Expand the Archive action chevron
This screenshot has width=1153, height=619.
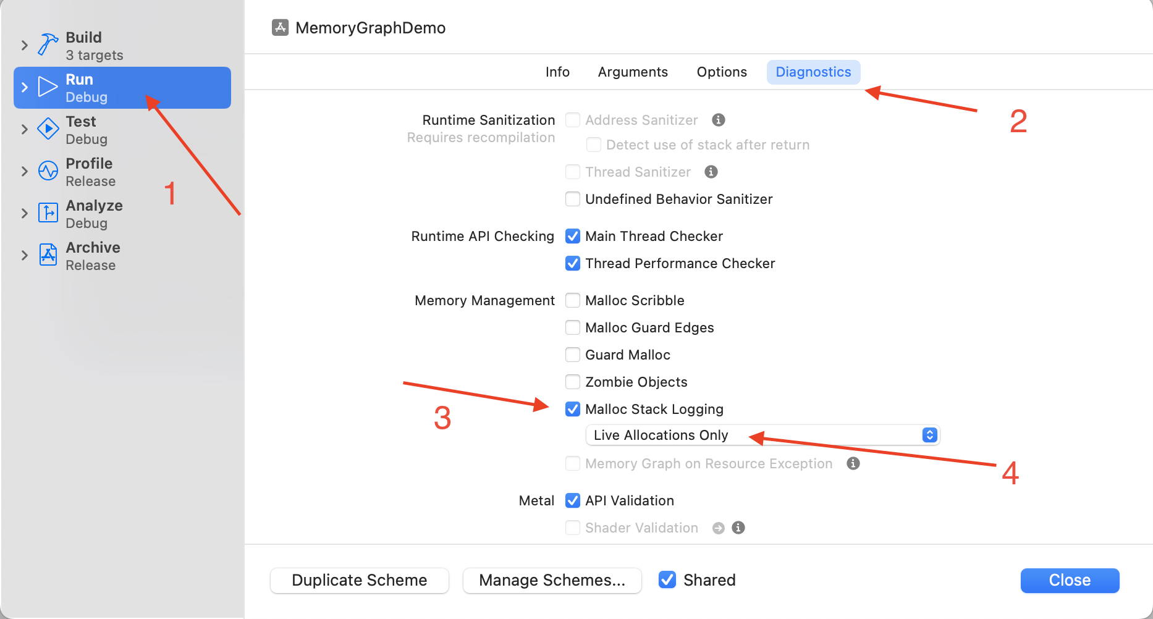[x=25, y=255]
